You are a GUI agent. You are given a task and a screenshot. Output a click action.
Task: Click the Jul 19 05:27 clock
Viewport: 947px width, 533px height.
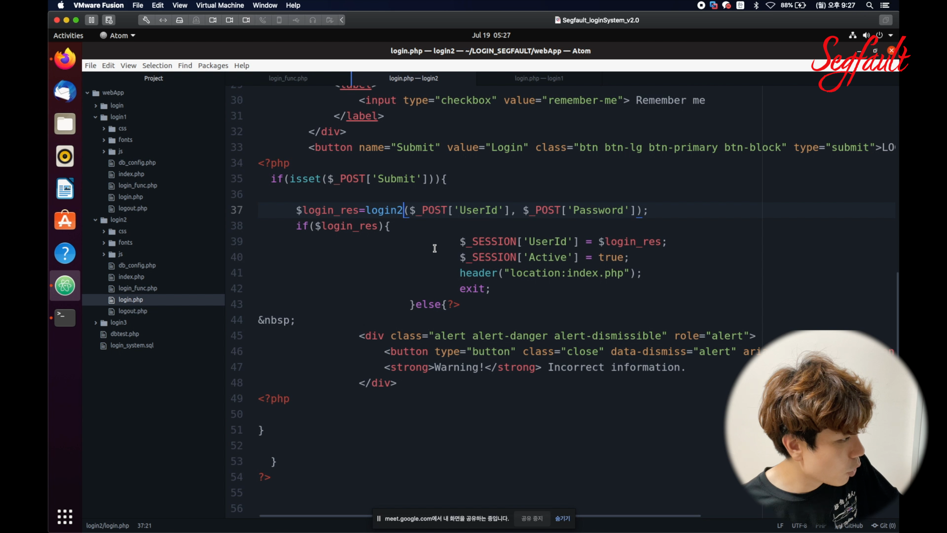point(491,36)
